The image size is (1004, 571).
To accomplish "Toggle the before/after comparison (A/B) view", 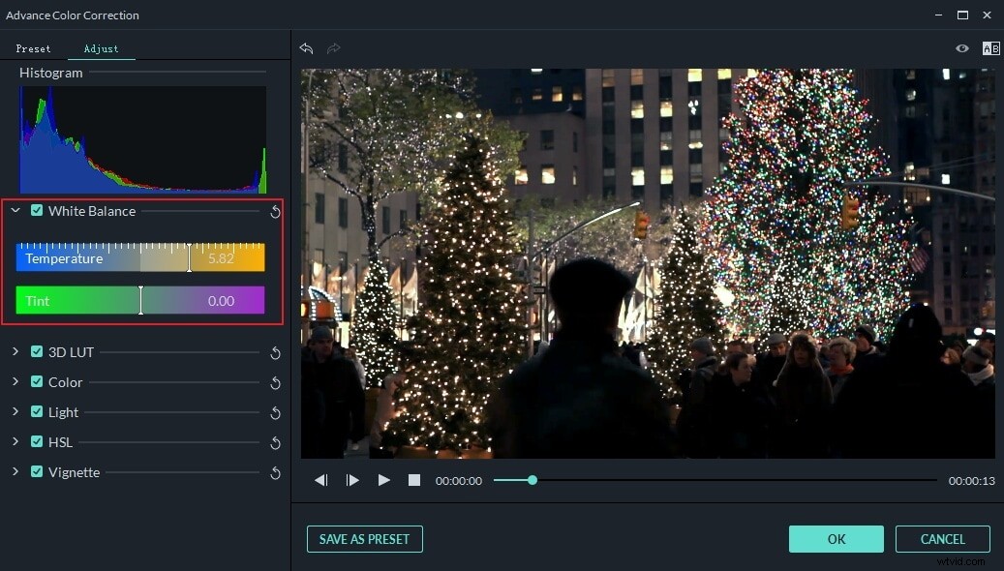I will tap(990, 48).
